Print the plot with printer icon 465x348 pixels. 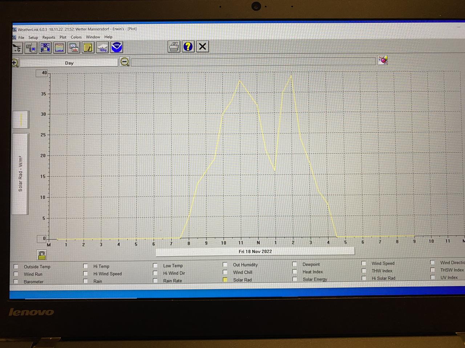(x=174, y=46)
